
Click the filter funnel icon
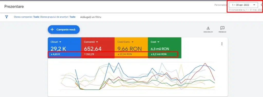[6, 17]
